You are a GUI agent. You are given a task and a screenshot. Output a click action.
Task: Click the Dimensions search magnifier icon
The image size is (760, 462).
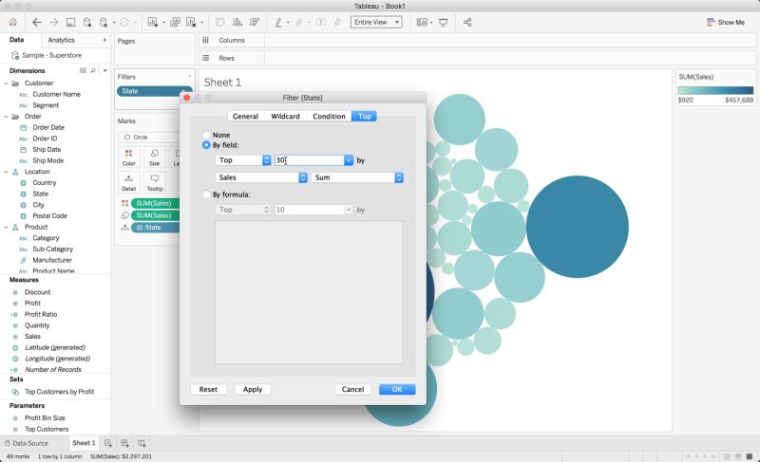click(x=93, y=70)
